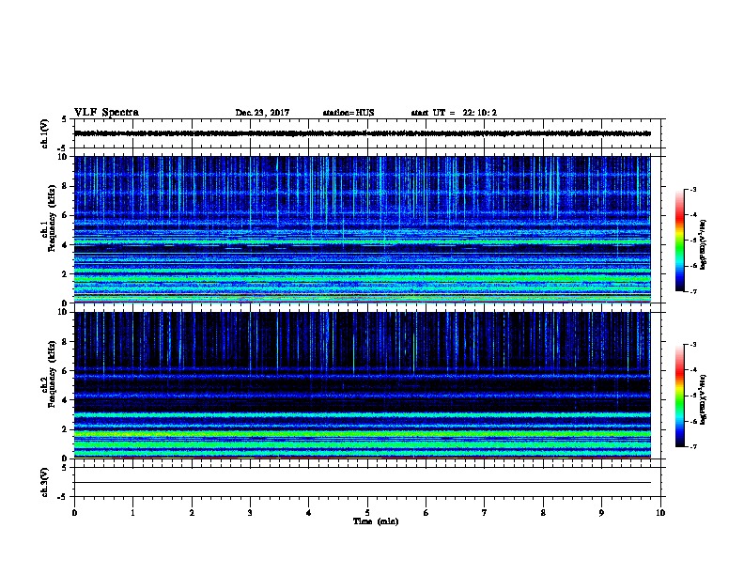Click the ch.2 colorbar "log(PSD)" label
The width and height of the screenshot is (744, 575).
704,400
